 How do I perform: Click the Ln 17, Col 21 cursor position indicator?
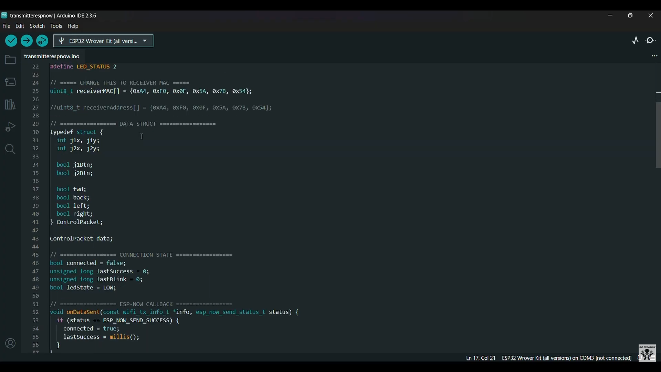[481, 358]
